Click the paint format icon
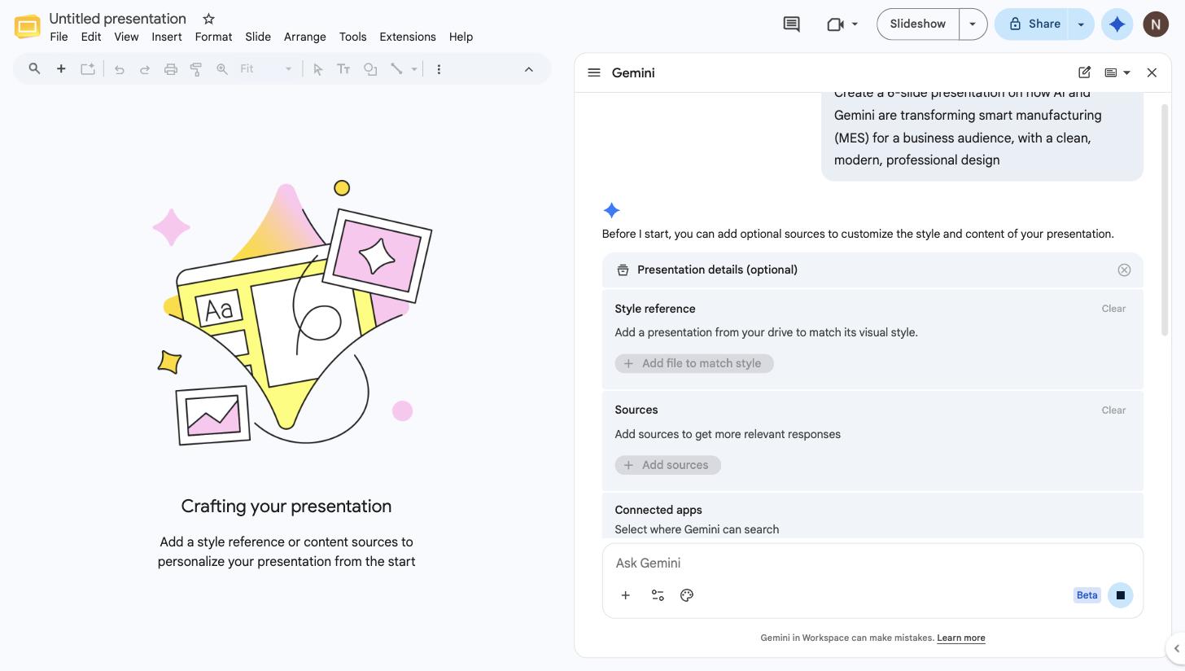Viewport: 1185px width, 671px height. click(x=196, y=69)
